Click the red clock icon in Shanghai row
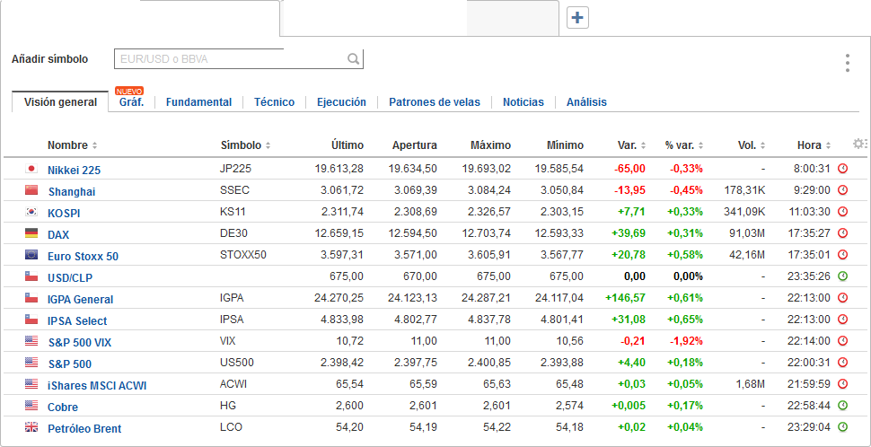The image size is (871, 447). [842, 190]
